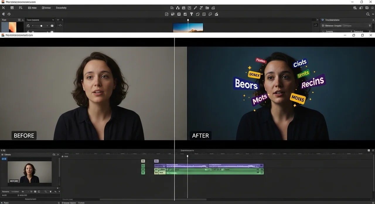Open the dropdown chevron in the top-left panel header

tap(53, 20)
